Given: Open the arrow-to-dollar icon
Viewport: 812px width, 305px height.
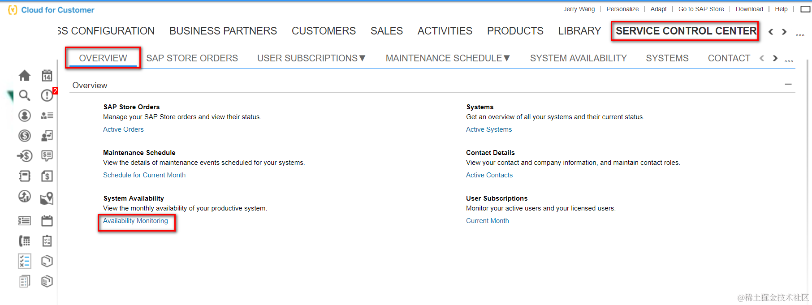Looking at the screenshot, I should (25, 156).
